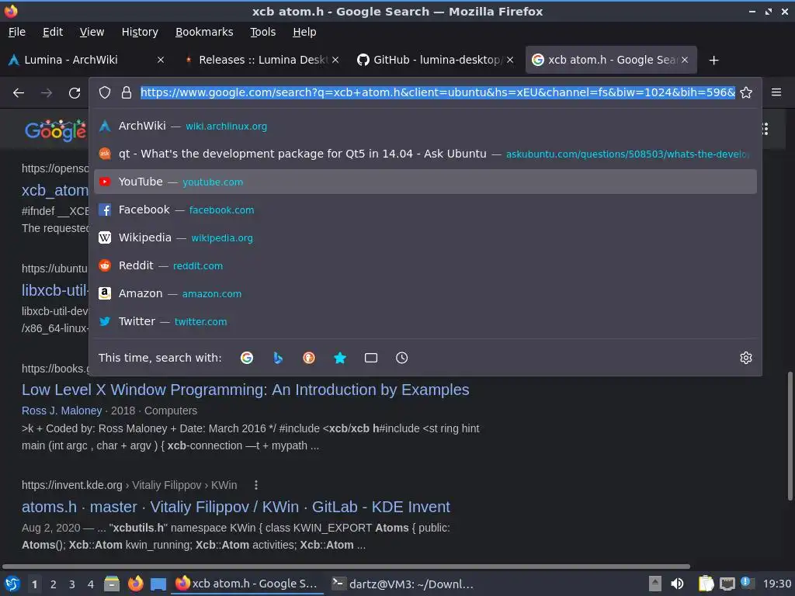
Task: Click the page vertical scrollbar
Action: (790, 436)
